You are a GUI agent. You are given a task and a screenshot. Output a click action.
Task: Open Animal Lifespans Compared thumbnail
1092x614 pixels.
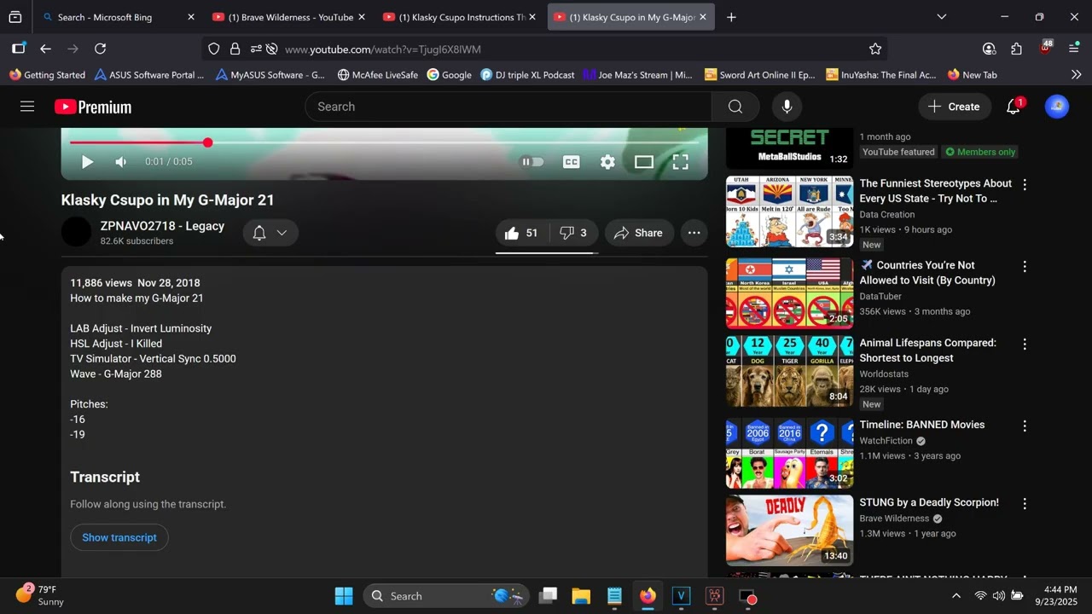[789, 371]
